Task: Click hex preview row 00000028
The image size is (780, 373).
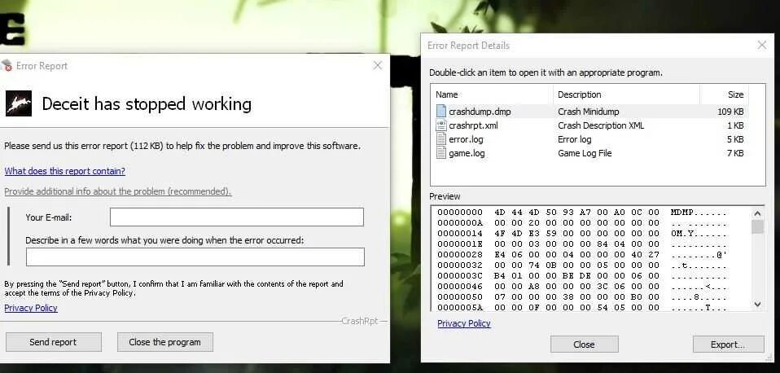Action: (x=582, y=255)
